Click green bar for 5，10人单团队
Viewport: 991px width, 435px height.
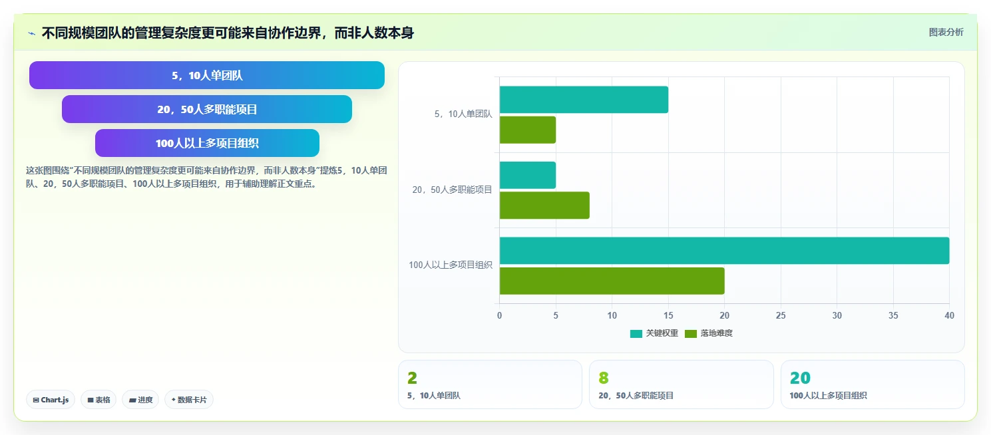tap(528, 130)
